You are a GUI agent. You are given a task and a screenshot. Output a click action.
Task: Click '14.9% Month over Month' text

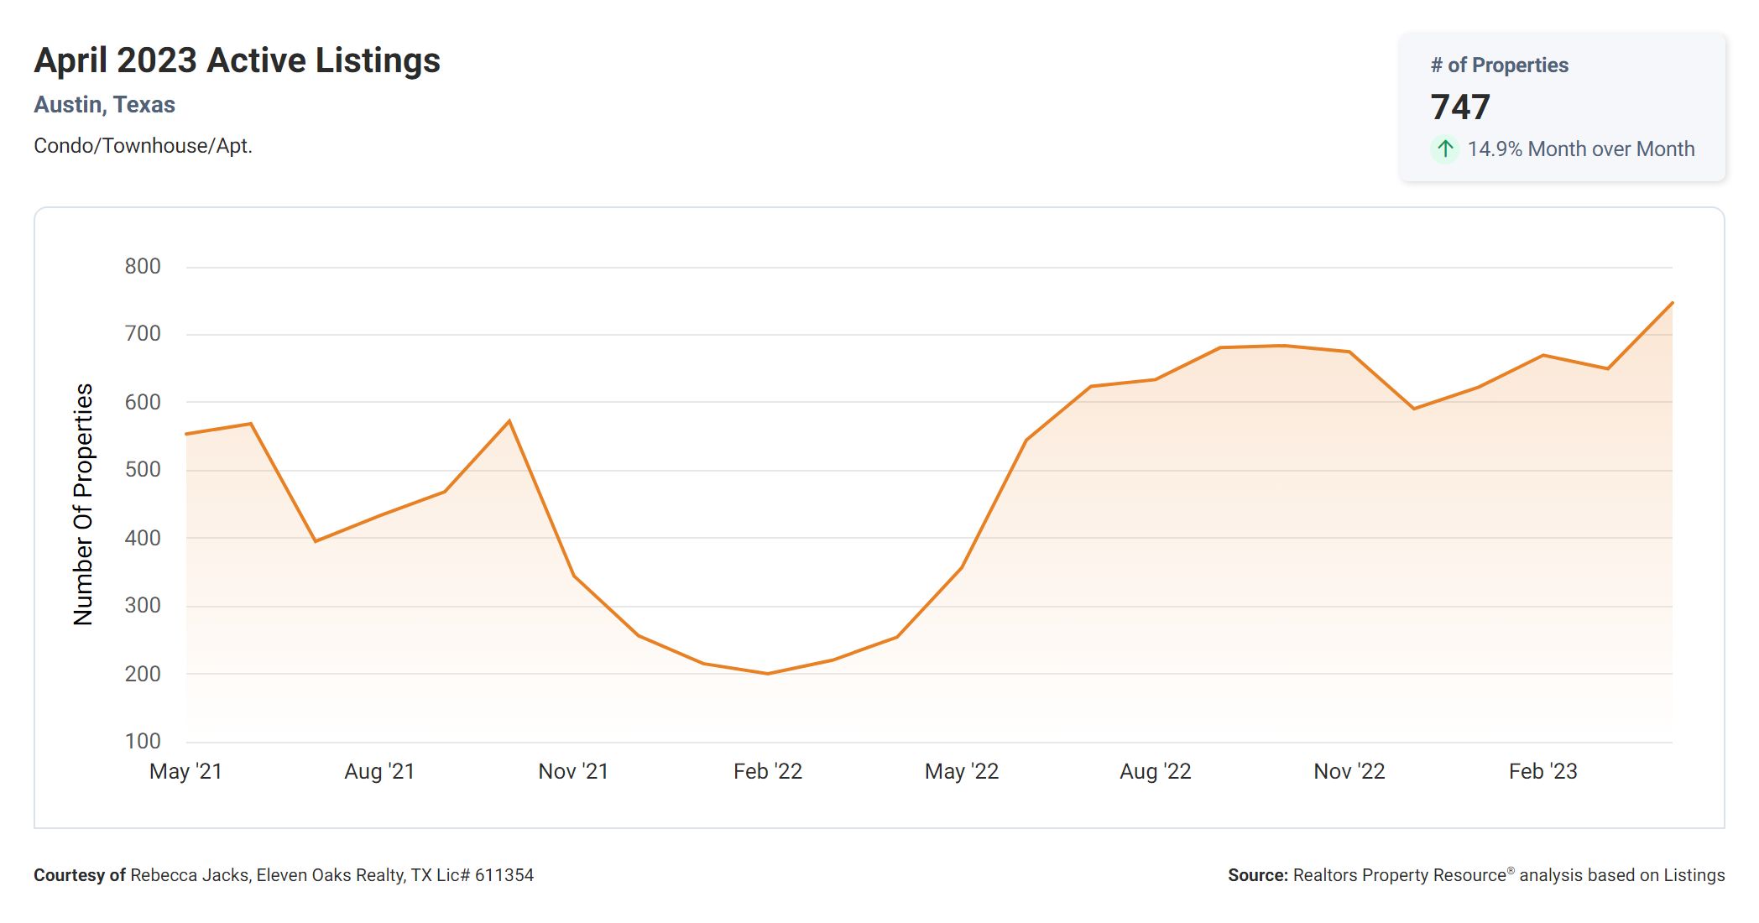(1580, 149)
